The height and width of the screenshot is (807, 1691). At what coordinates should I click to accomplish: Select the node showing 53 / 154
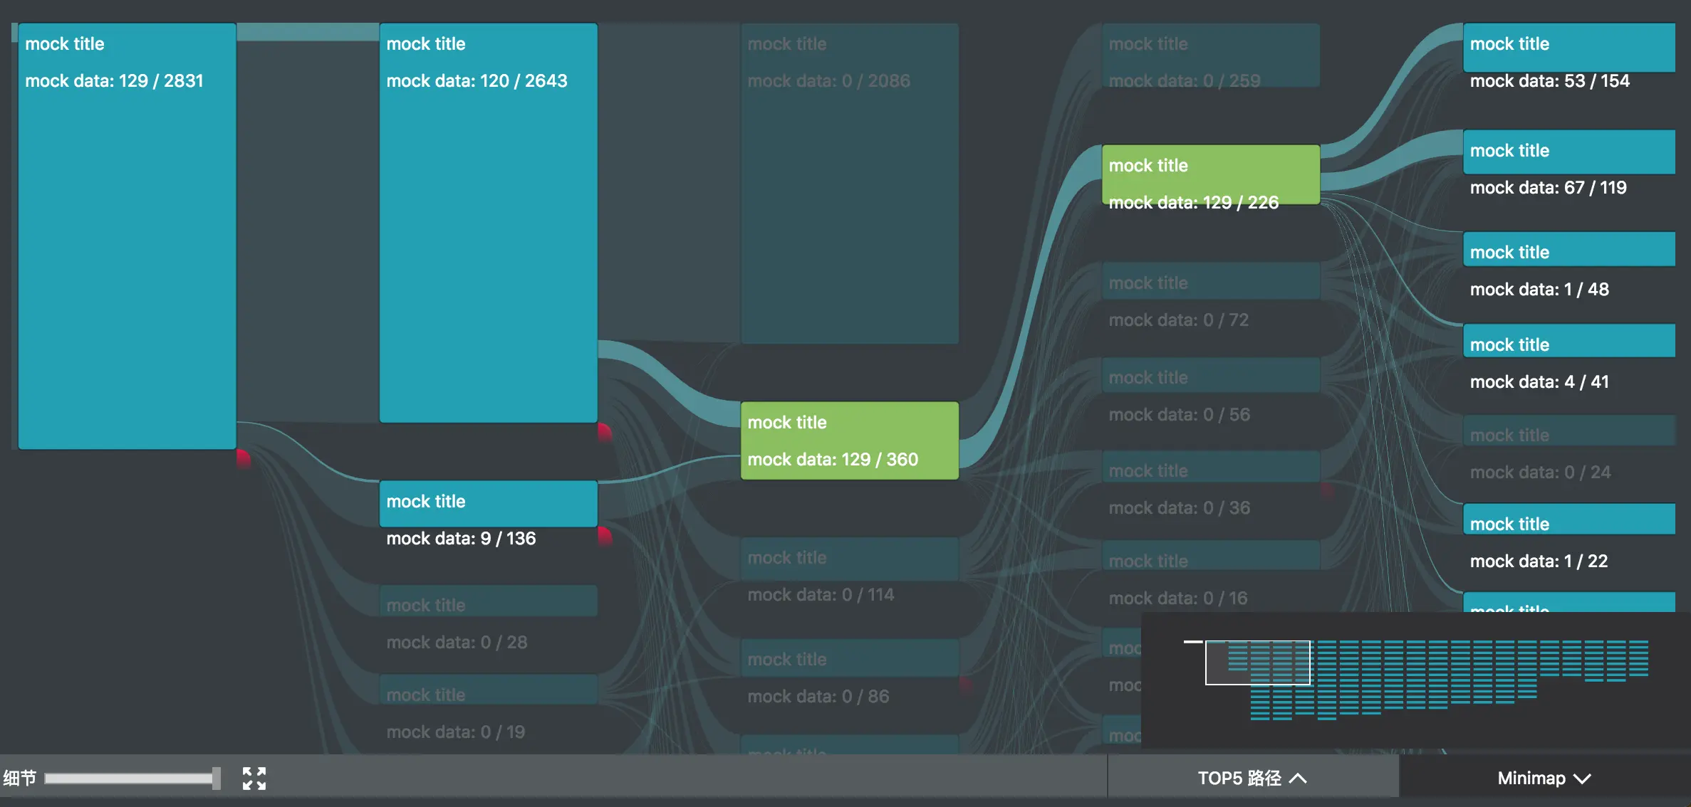click(1568, 48)
